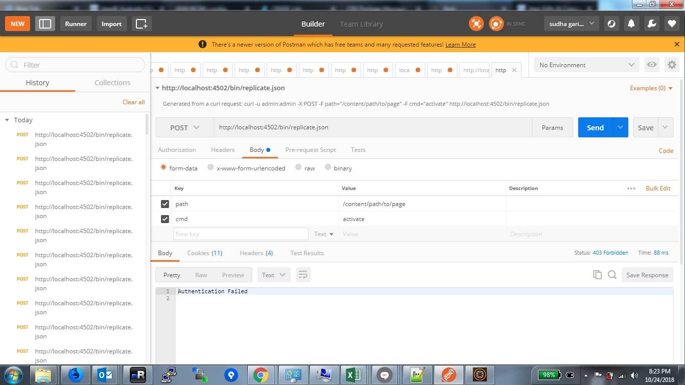Open the Tests tab

coord(358,150)
